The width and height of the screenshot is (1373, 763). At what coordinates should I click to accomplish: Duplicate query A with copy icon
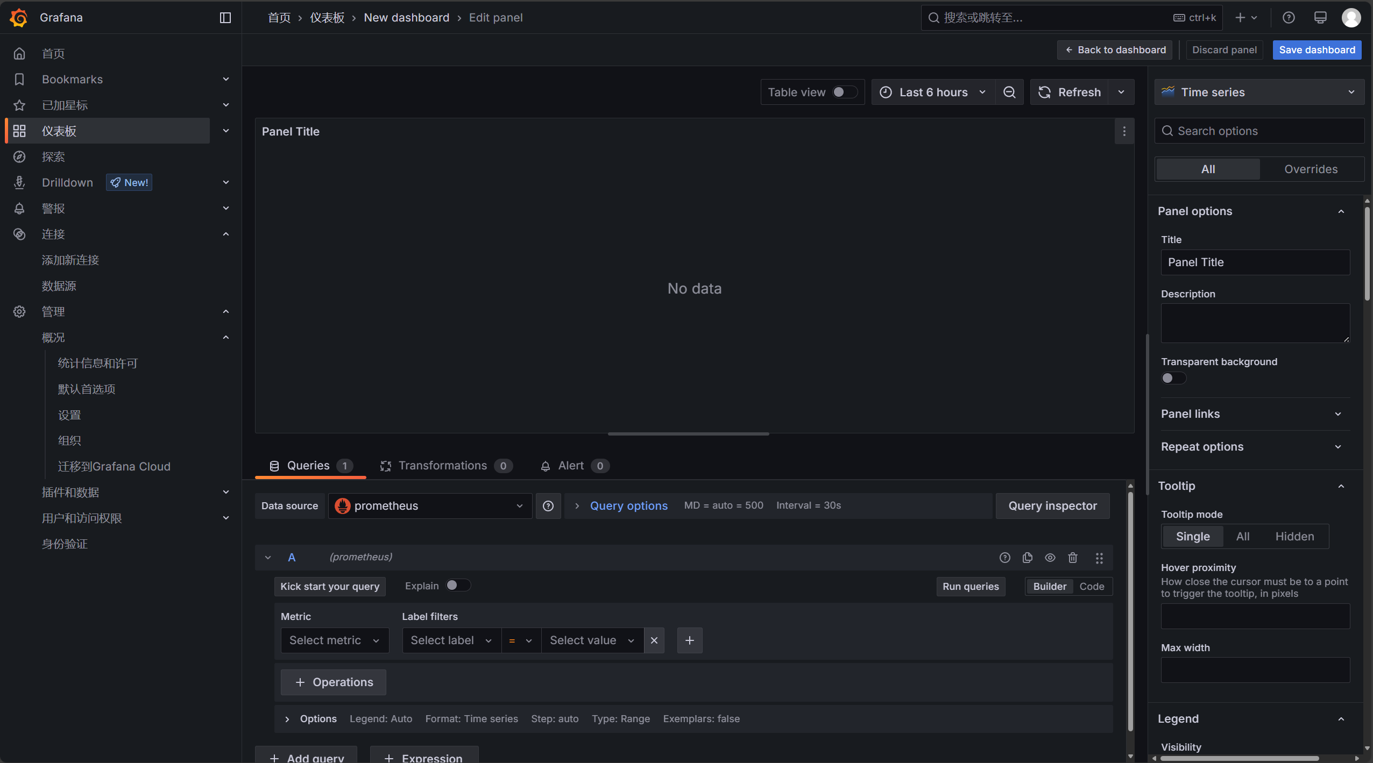1028,558
